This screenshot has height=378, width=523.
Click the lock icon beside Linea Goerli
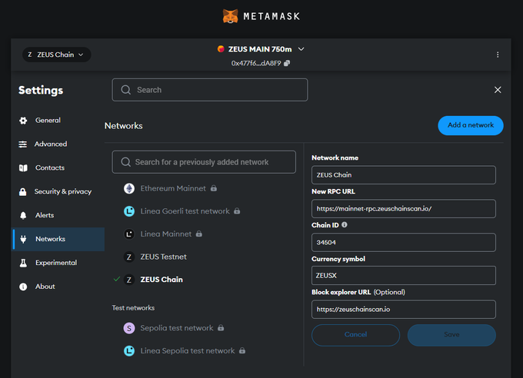[237, 211]
